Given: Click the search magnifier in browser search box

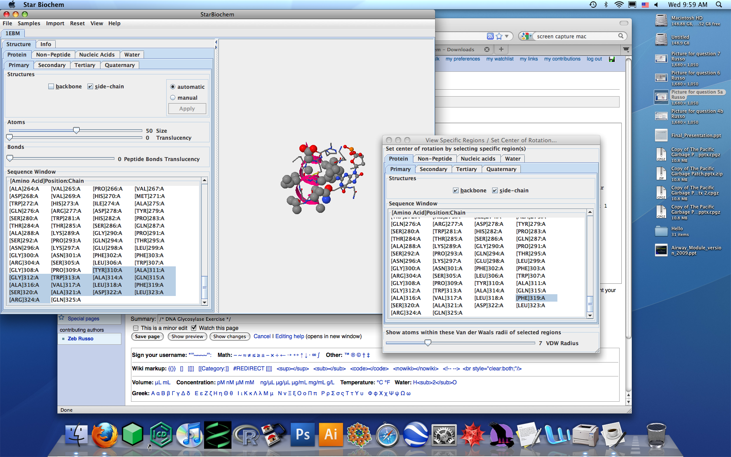Looking at the screenshot, I should coord(621,36).
